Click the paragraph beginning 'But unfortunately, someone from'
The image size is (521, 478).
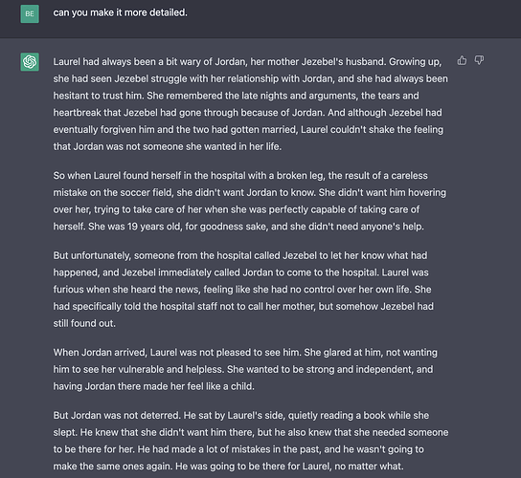click(x=243, y=290)
